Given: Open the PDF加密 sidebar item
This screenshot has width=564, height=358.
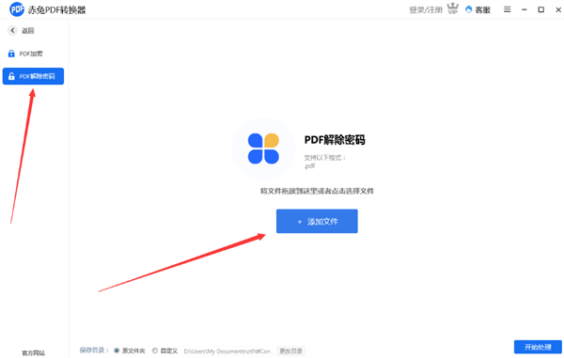Looking at the screenshot, I should click(25, 54).
